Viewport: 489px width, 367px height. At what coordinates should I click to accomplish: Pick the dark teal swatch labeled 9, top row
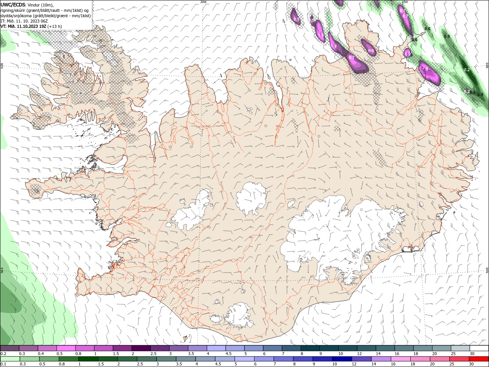click(x=329, y=348)
